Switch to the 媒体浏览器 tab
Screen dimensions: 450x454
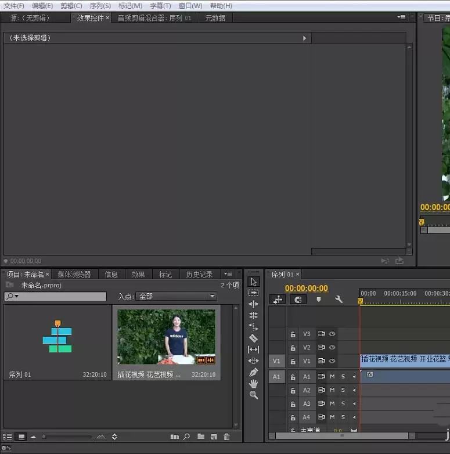(74, 275)
